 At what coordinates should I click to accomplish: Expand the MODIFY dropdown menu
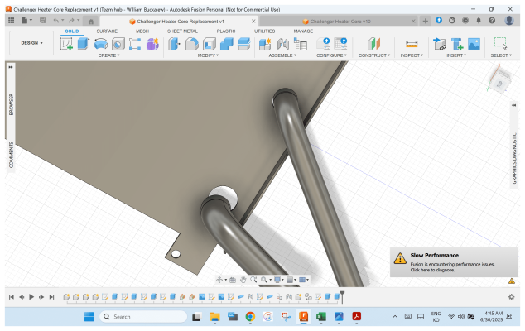point(207,55)
